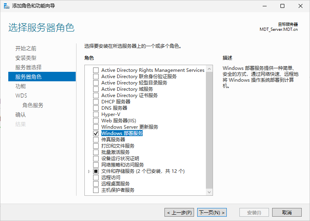Go to 开始之前 wizard step
The width and height of the screenshot is (310, 221).
(26, 49)
